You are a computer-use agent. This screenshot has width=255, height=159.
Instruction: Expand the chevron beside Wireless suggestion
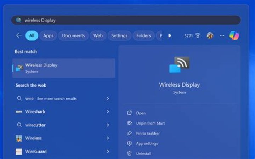108,138
